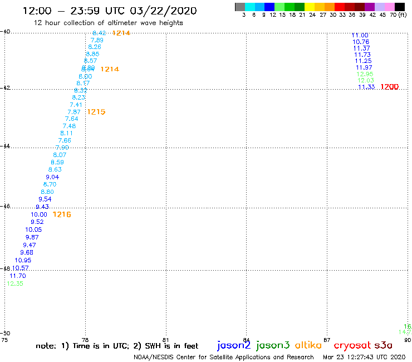This screenshot has height=362, width=412.
Task: Click the wave height value 9.87
Action: (x=32, y=237)
